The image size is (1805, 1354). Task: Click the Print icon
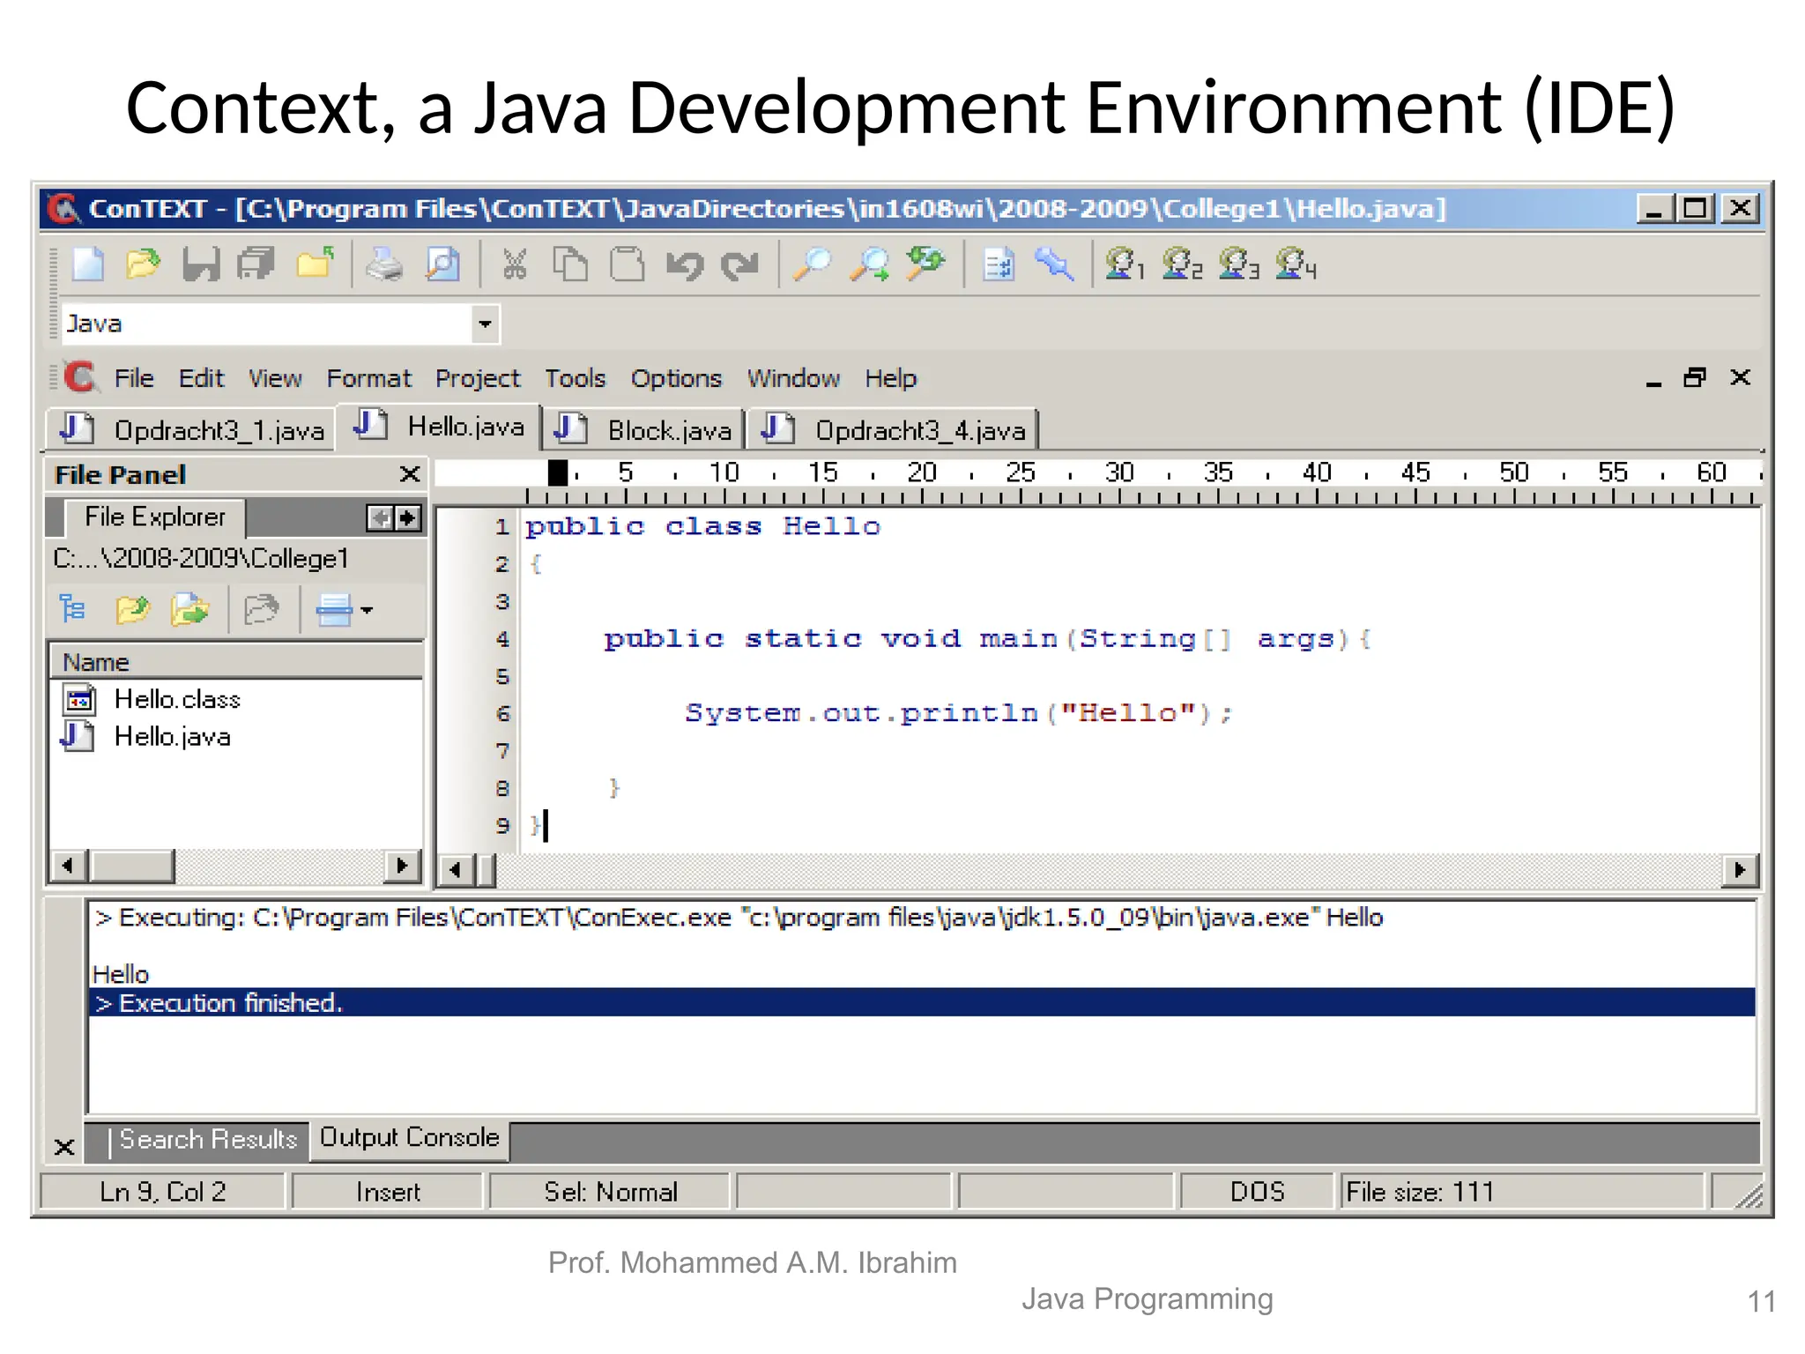point(384,264)
